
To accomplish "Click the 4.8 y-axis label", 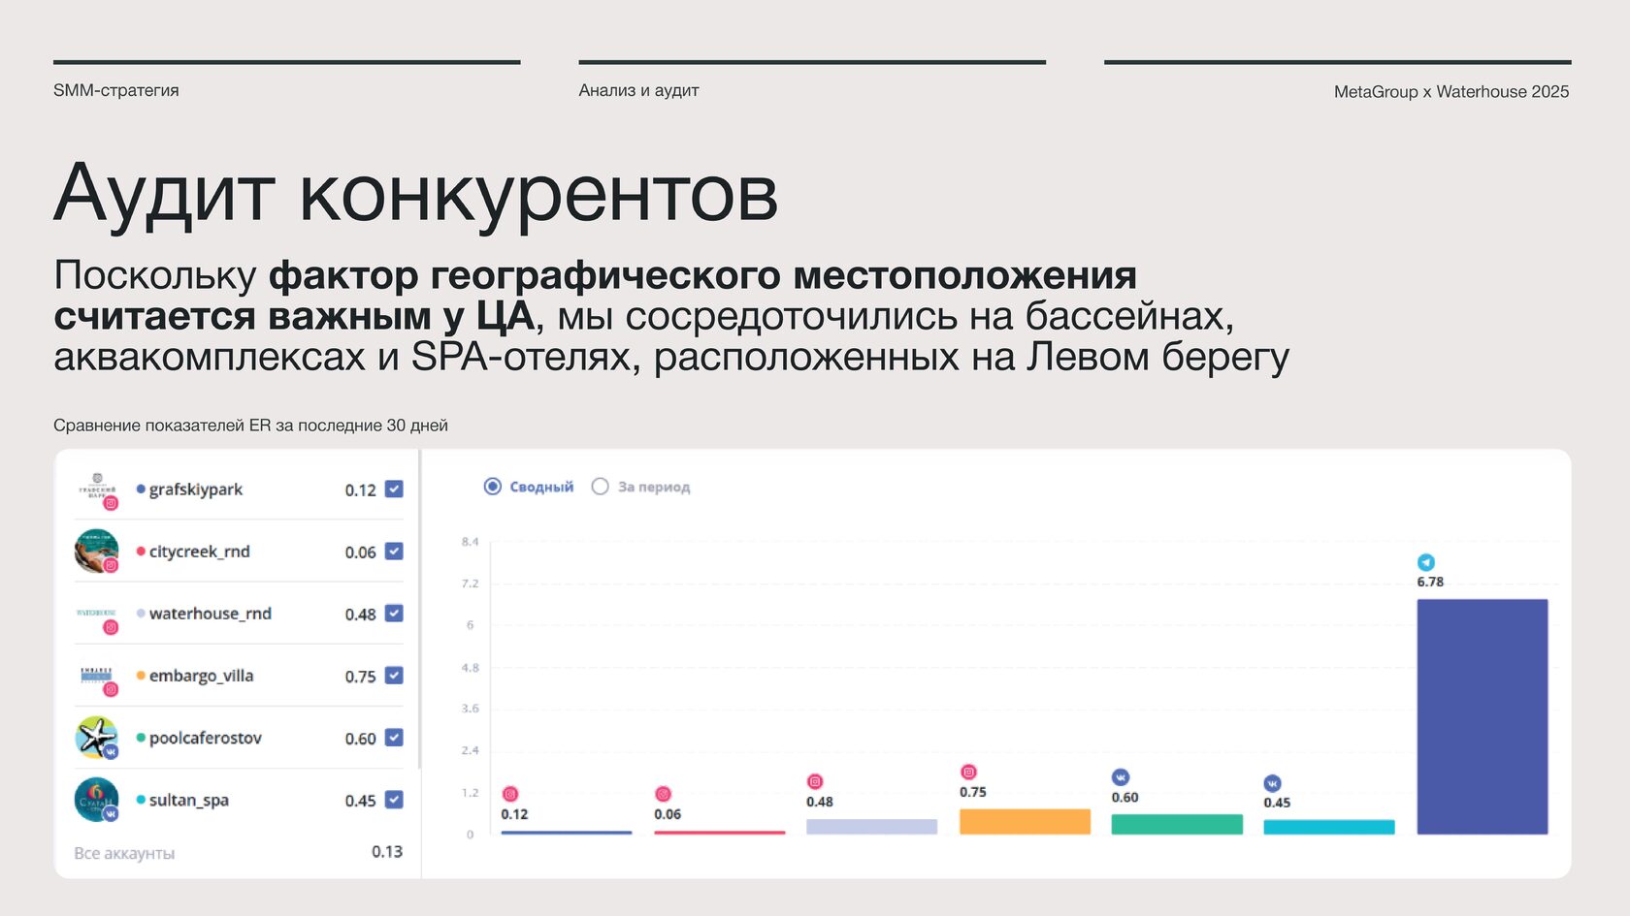I will pos(470,668).
